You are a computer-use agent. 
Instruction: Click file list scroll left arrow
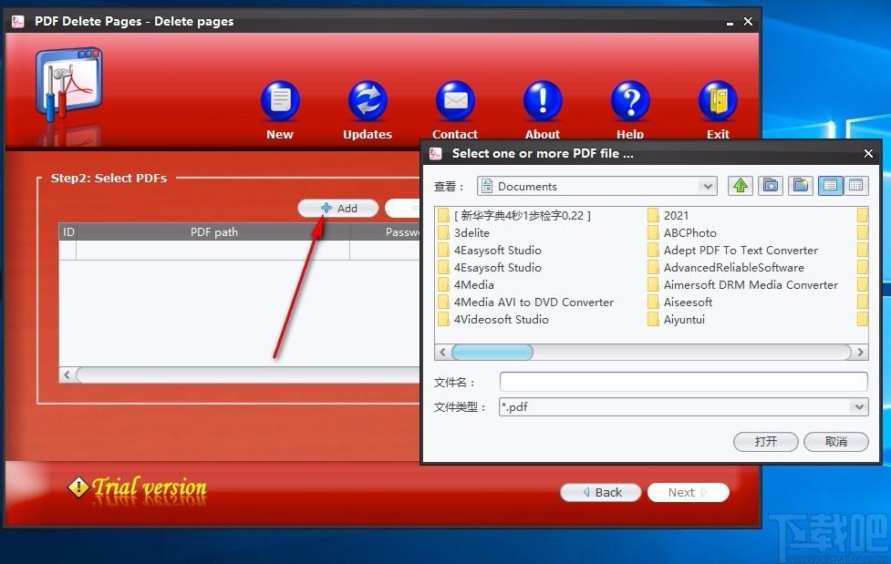(442, 352)
